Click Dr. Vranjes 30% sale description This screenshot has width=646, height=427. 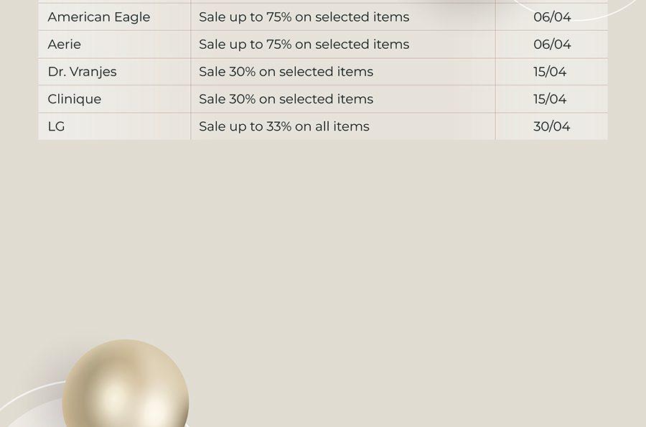tap(286, 72)
